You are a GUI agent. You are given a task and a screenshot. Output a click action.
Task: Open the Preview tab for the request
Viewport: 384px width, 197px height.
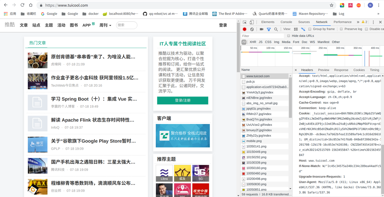point(323,70)
